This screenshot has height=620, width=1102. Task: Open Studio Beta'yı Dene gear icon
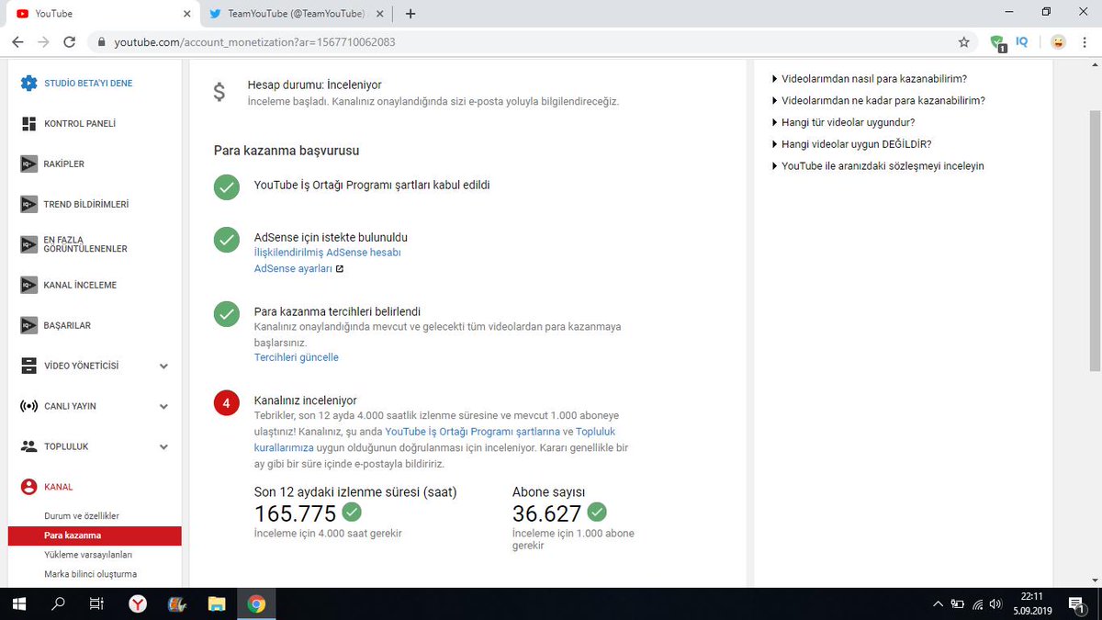click(28, 83)
